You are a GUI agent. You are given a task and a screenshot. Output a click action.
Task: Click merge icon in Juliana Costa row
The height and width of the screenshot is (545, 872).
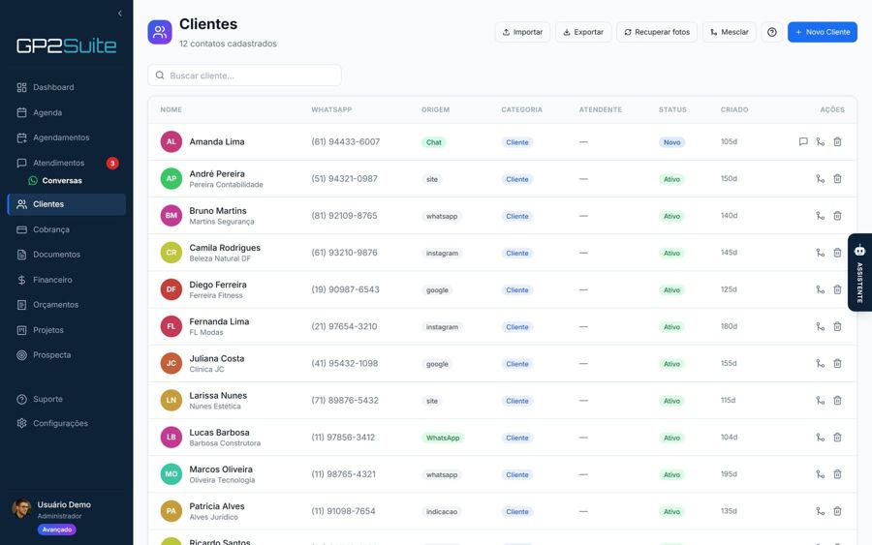point(821,363)
